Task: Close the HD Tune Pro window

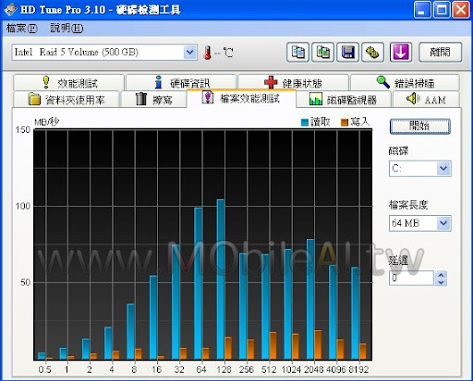Action: [x=461, y=10]
